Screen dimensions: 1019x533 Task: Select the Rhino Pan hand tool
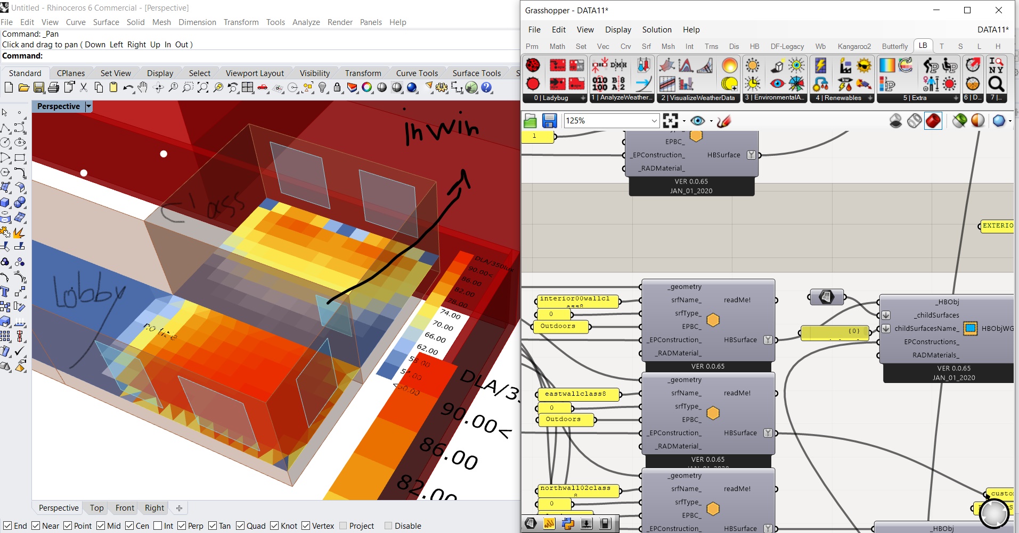click(142, 87)
